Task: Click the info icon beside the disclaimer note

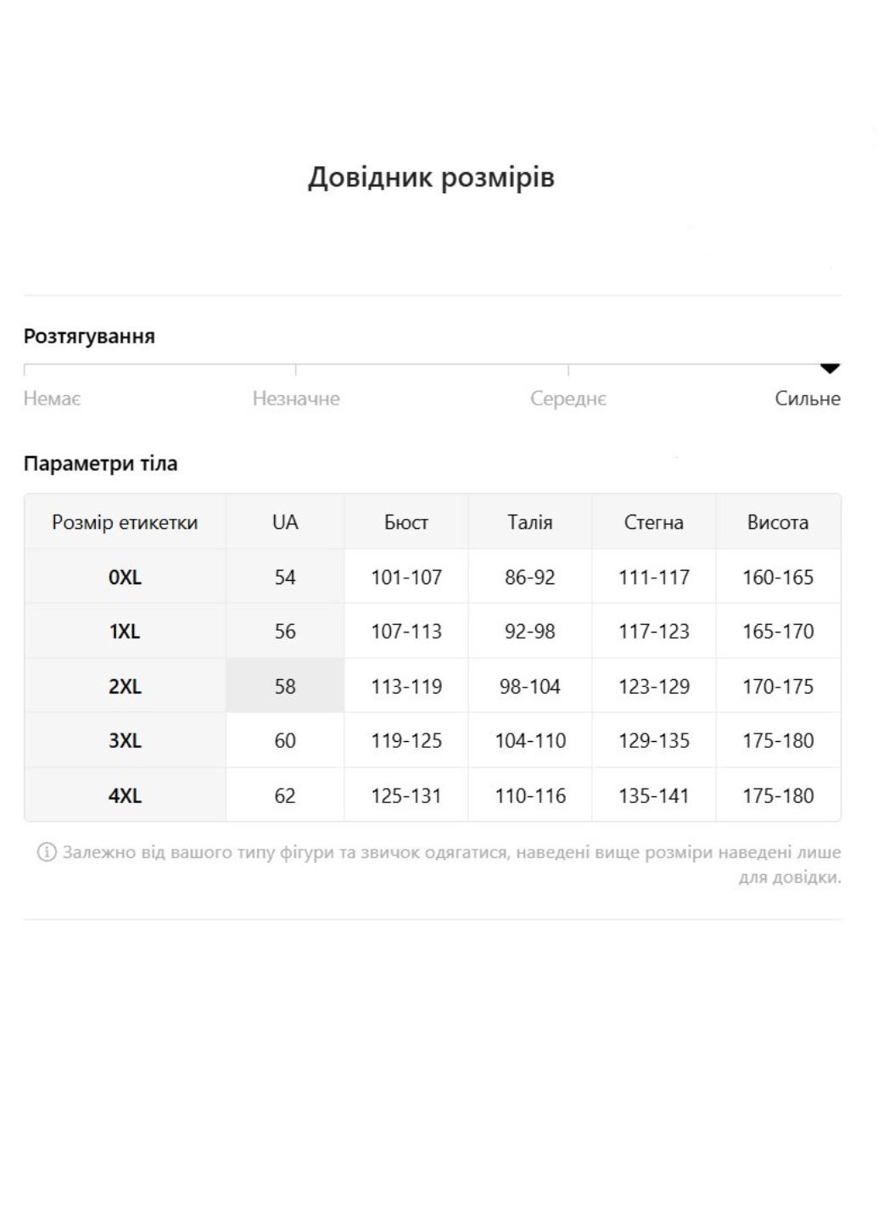Action: coord(46,852)
